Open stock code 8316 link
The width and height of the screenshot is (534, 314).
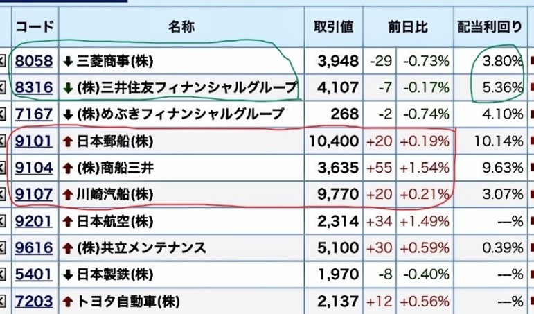33,87
